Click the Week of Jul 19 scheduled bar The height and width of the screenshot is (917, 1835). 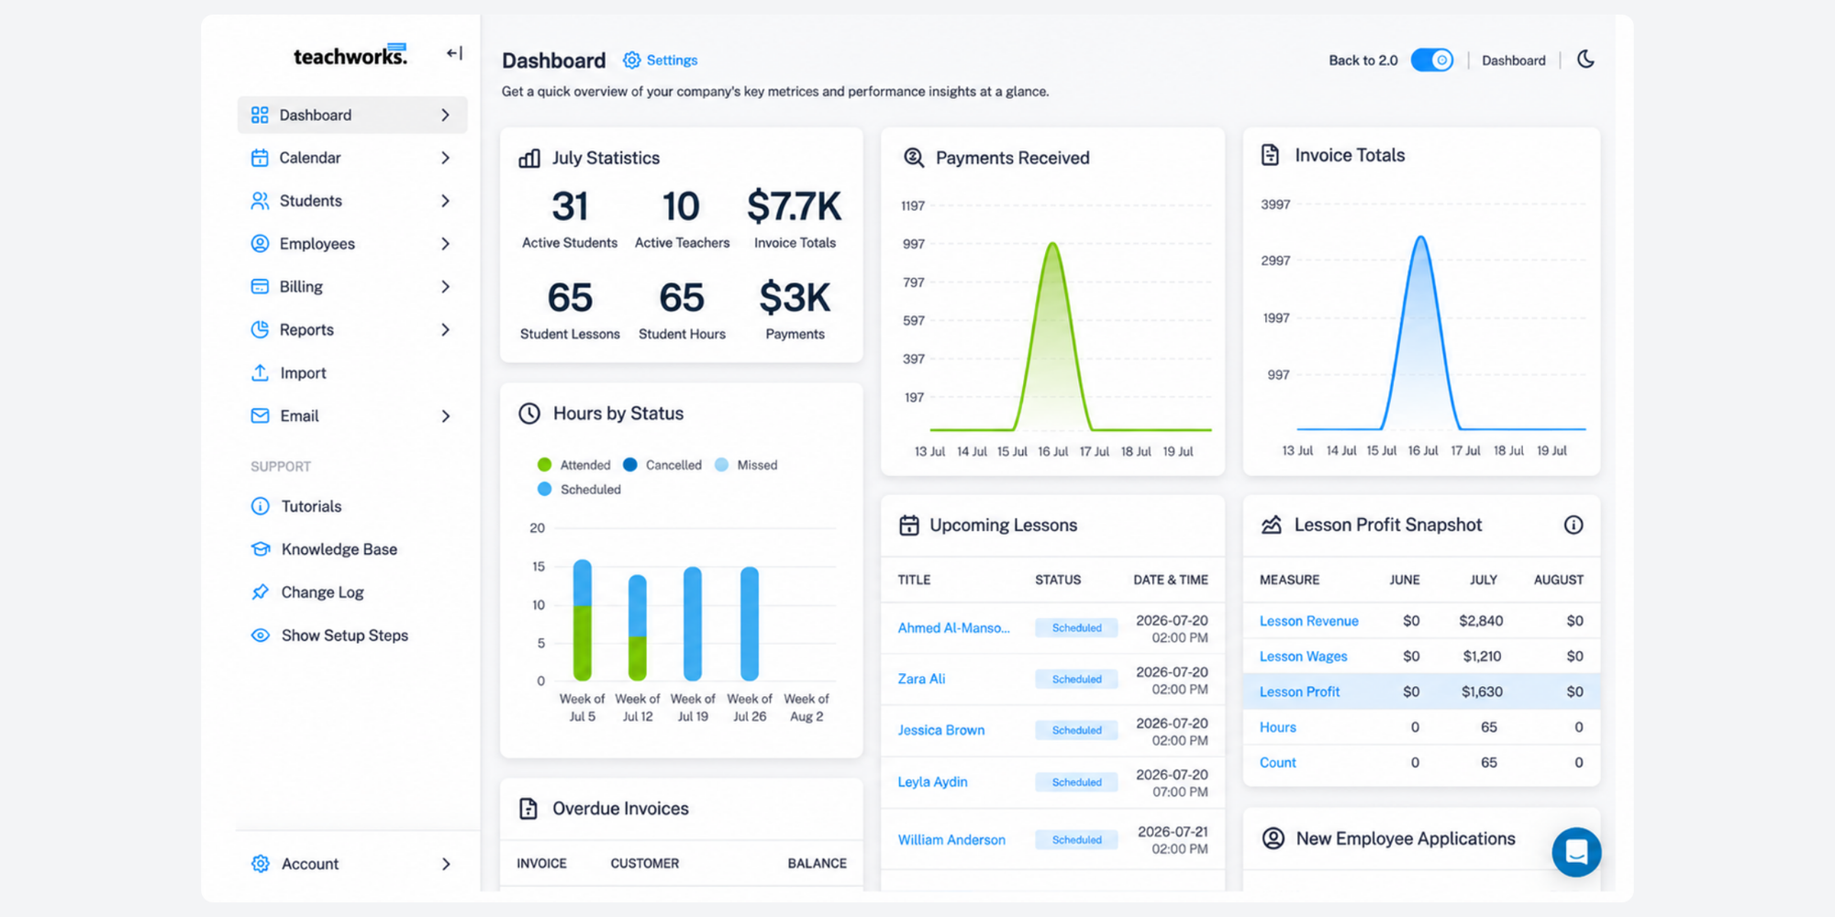tap(693, 624)
